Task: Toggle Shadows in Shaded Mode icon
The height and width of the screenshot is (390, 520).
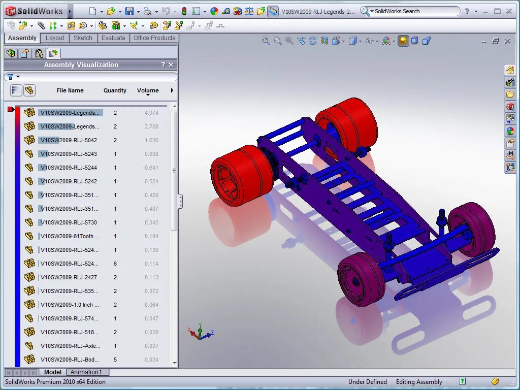Action: [414, 41]
